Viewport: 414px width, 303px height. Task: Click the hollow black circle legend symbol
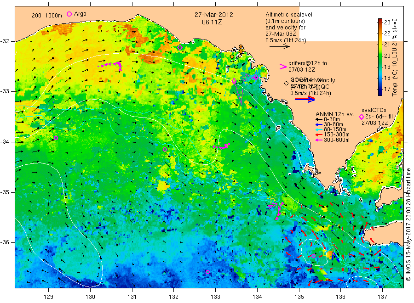point(286,83)
